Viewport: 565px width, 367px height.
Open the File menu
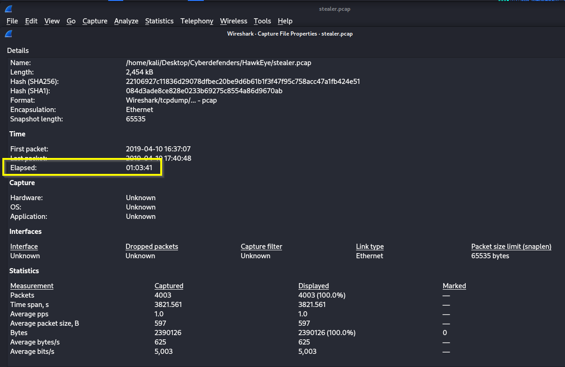[x=12, y=21]
